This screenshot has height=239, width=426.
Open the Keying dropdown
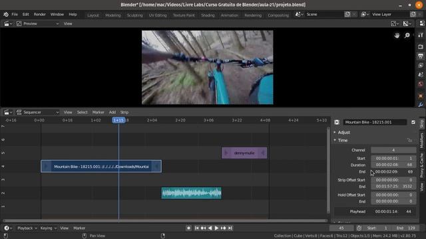pyautogui.click(x=48, y=228)
